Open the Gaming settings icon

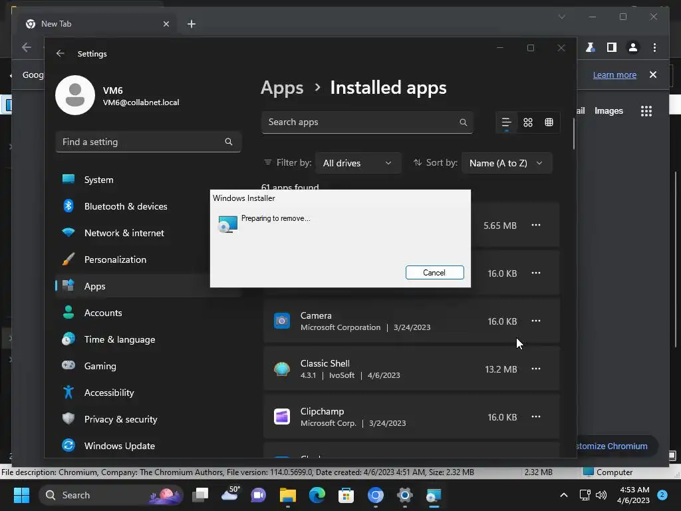pyautogui.click(x=68, y=365)
